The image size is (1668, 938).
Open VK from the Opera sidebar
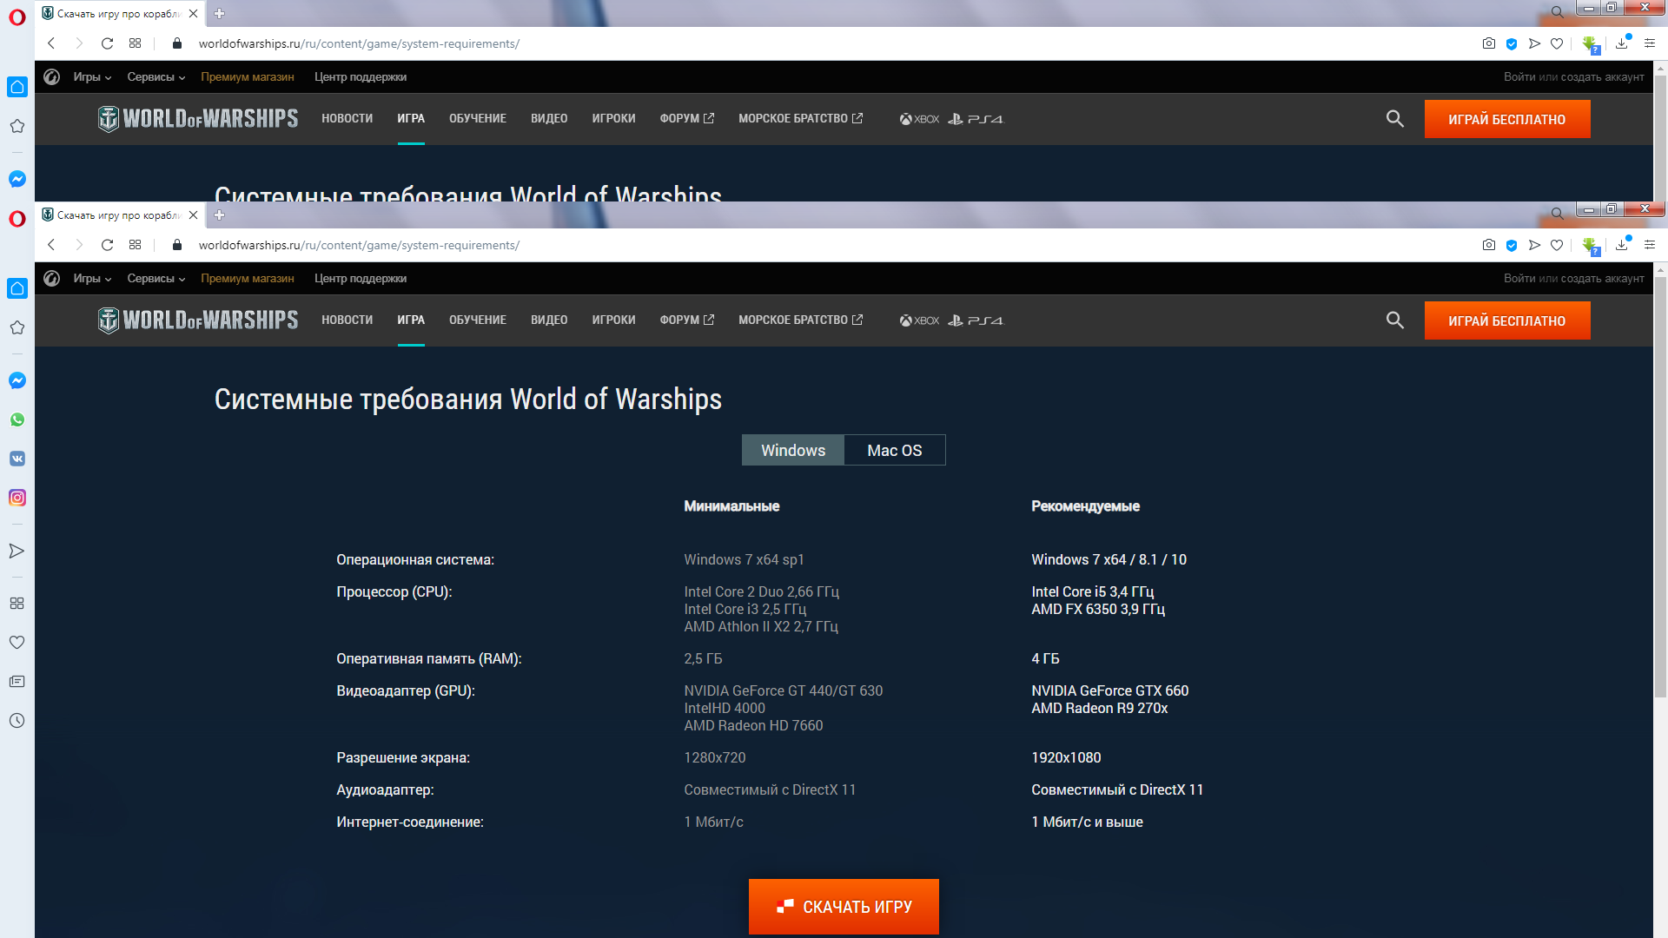(17, 459)
